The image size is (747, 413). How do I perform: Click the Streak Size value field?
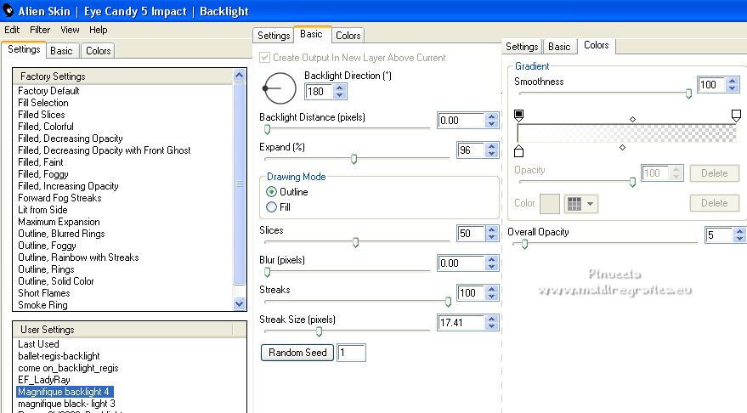pyautogui.click(x=461, y=322)
